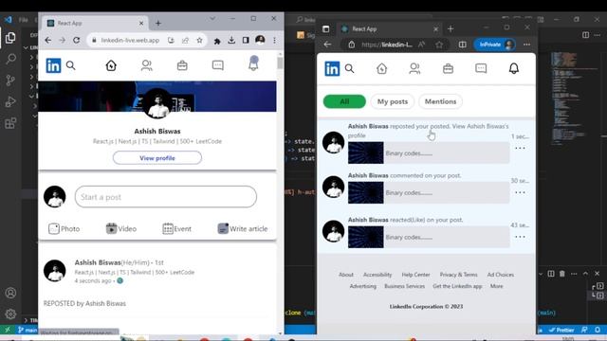Open Notifications bell in Edge LinkedIn
607x341 pixels.
pos(514,68)
